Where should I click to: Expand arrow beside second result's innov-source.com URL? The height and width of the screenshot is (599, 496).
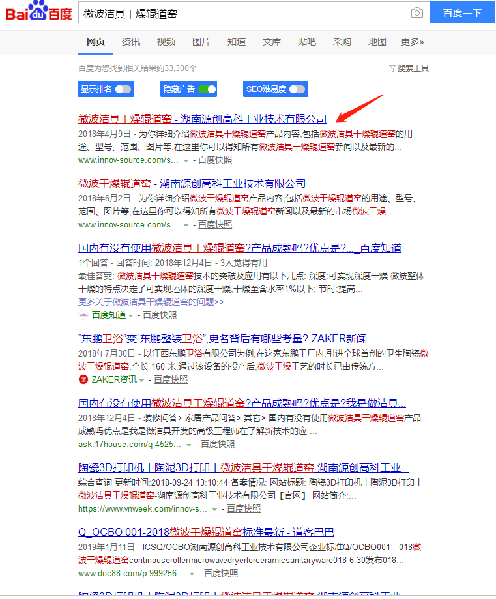click(x=186, y=226)
